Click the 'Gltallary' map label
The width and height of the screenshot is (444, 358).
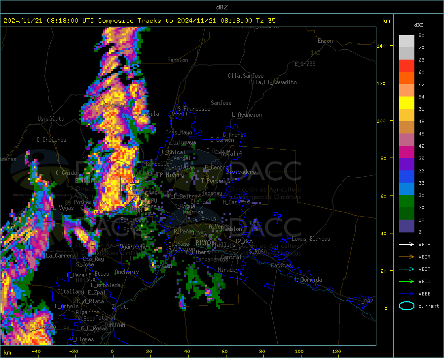pos(71,292)
